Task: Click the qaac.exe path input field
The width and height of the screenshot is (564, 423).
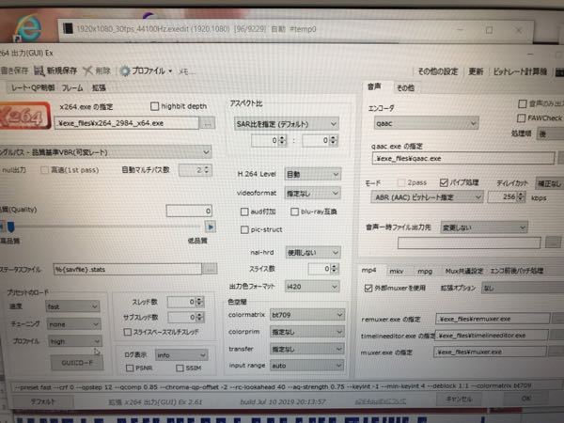Action: tap(463, 158)
